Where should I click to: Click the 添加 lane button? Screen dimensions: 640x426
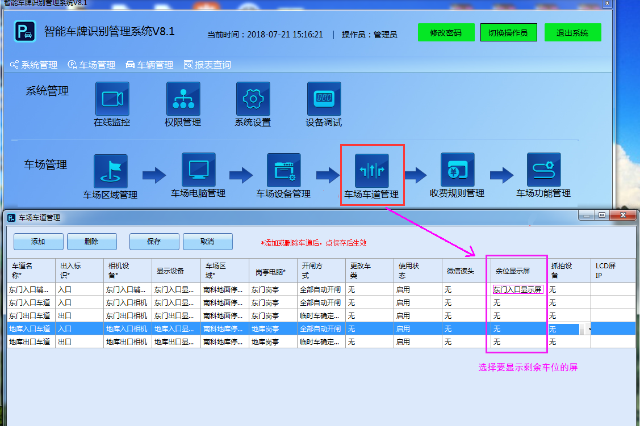pyautogui.click(x=39, y=242)
